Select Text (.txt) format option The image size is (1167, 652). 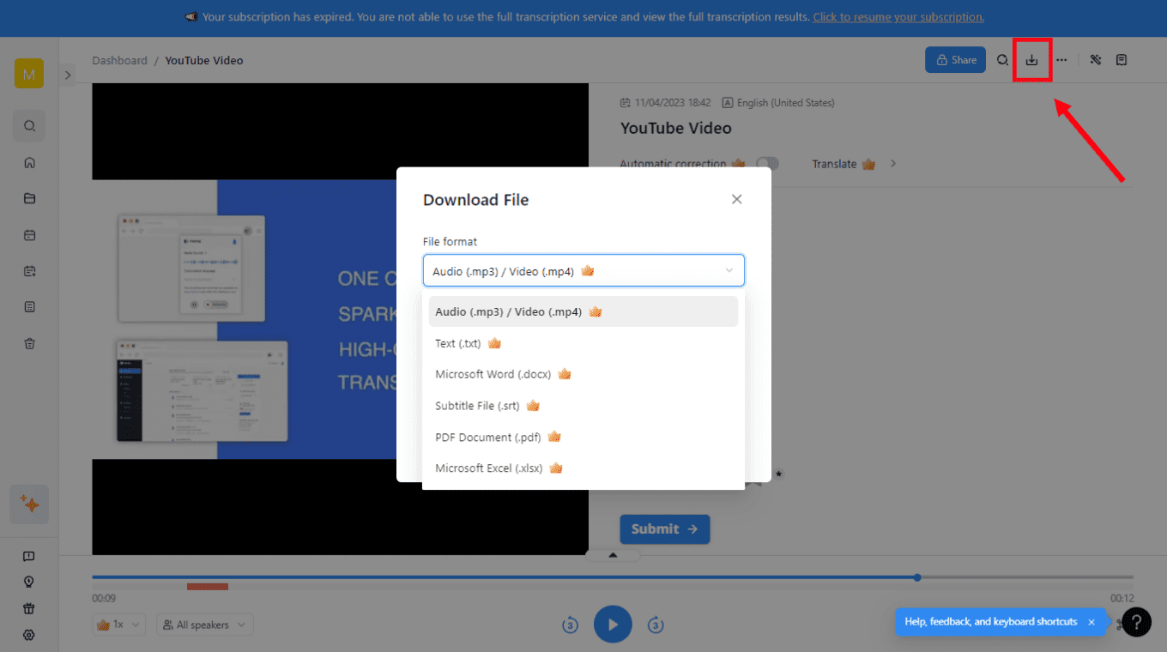coord(458,343)
